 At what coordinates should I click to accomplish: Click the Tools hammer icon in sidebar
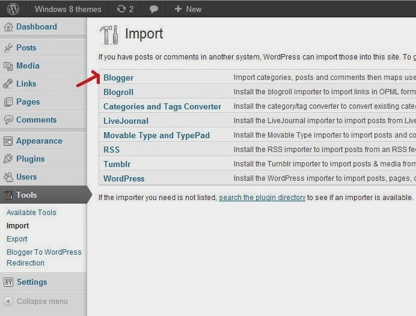[8, 195]
